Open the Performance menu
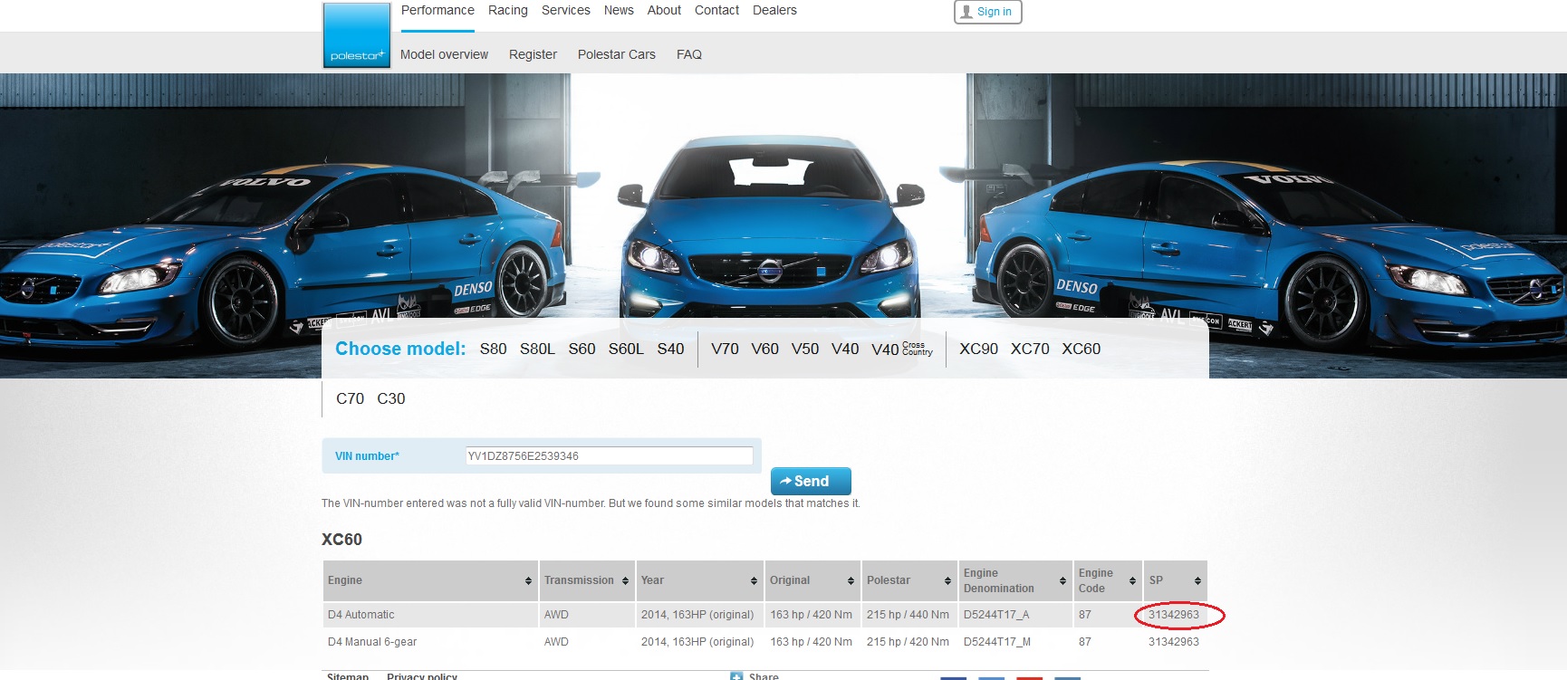 click(437, 11)
